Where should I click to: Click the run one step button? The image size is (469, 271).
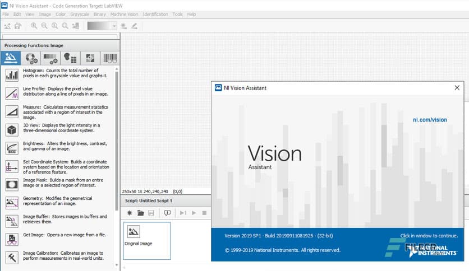point(183,213)
